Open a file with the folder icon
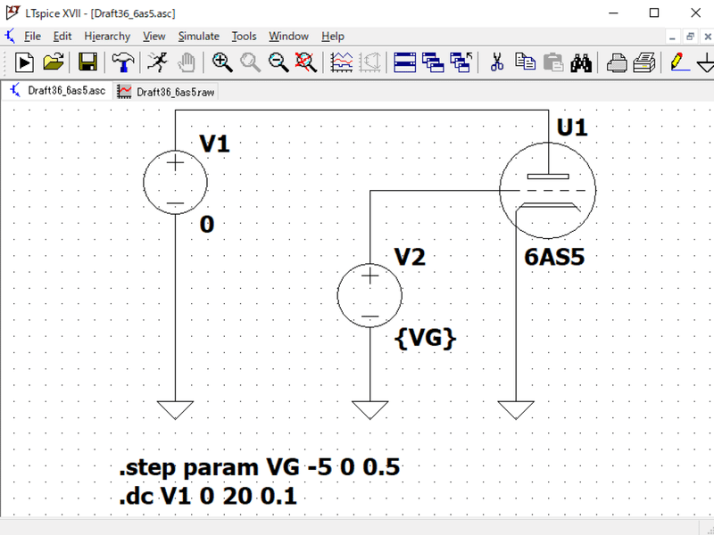Image resolution: width=714 pixels, height=535 pixels. 54,62
